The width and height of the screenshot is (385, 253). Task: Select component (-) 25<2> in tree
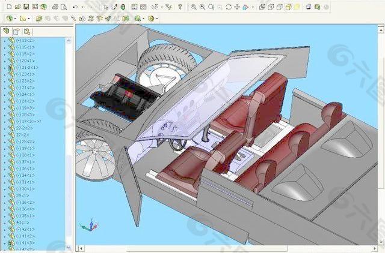[25, 141]
